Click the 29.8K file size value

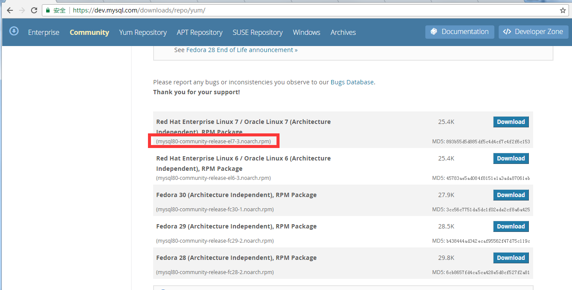[446, 258]
